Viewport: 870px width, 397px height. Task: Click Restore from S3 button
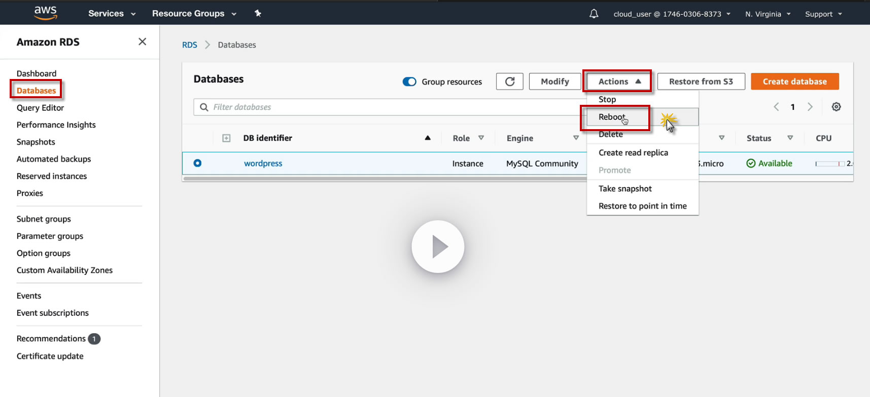pyautogui.click(x=701, y=82)
